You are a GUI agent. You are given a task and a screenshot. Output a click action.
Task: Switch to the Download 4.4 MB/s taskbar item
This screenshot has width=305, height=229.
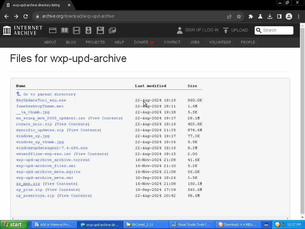[238, 225]
